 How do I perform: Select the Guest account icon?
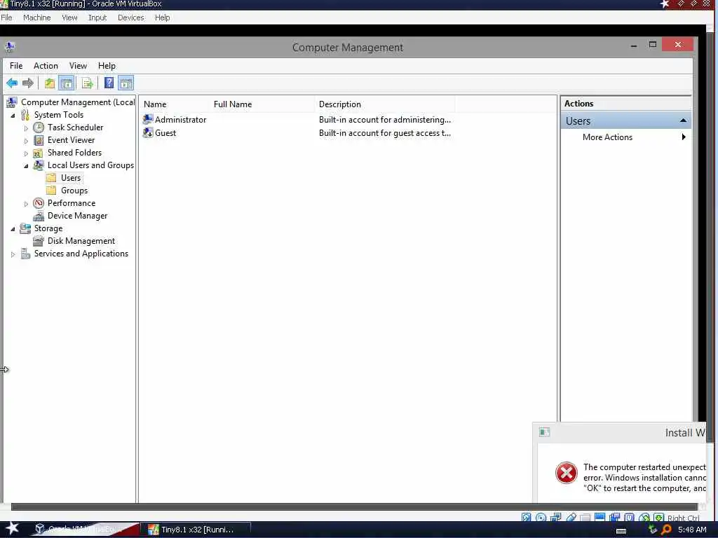click(148, 133)
